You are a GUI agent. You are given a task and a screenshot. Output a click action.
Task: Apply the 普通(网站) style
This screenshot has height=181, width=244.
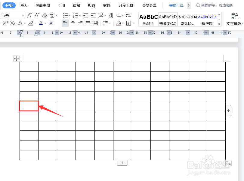click(x=168, y=20)
